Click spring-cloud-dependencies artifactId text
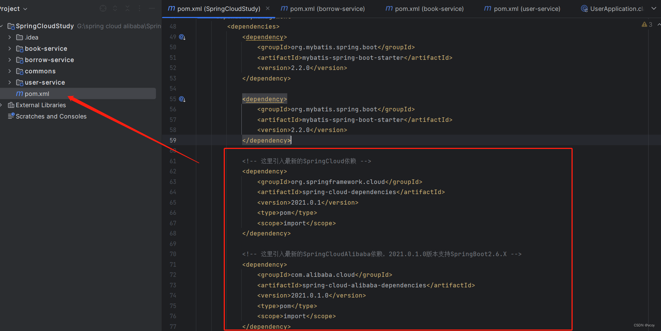This screenshot has height=331, width=661. (349, 192)
